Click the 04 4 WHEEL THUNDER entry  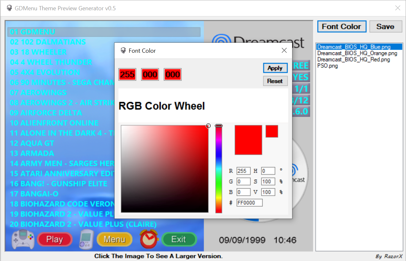pos(51,62)
